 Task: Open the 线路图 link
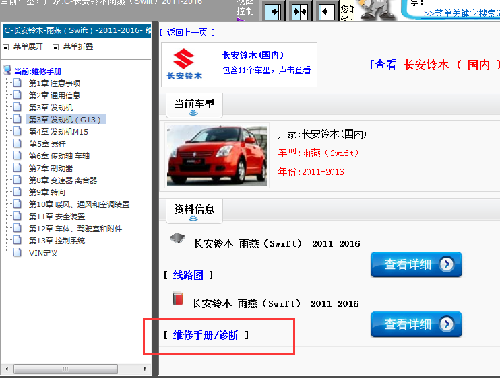188,275
